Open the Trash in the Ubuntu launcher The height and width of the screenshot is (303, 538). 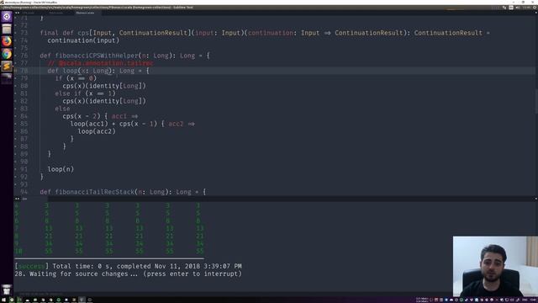(7, 290)
